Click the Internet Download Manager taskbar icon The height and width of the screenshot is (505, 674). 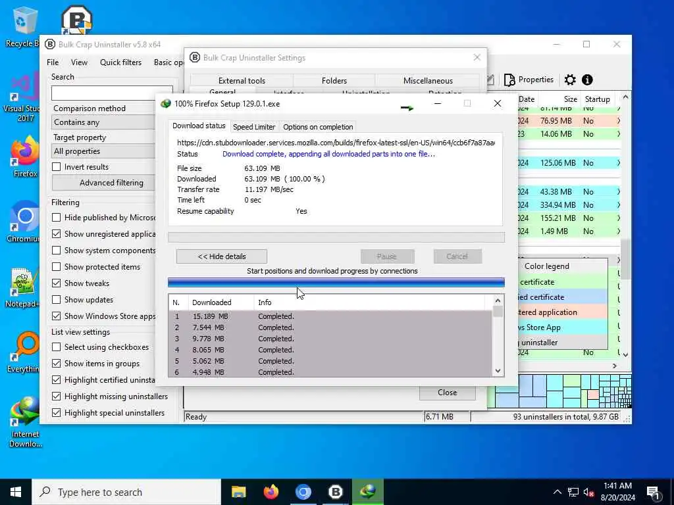pyautogui.click(x=368, y=492)
